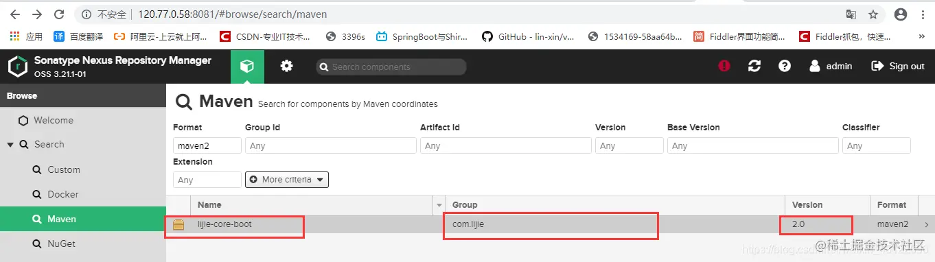Open the red system status alert
Screen dimensions: 935x262
[x=724, y=67]
